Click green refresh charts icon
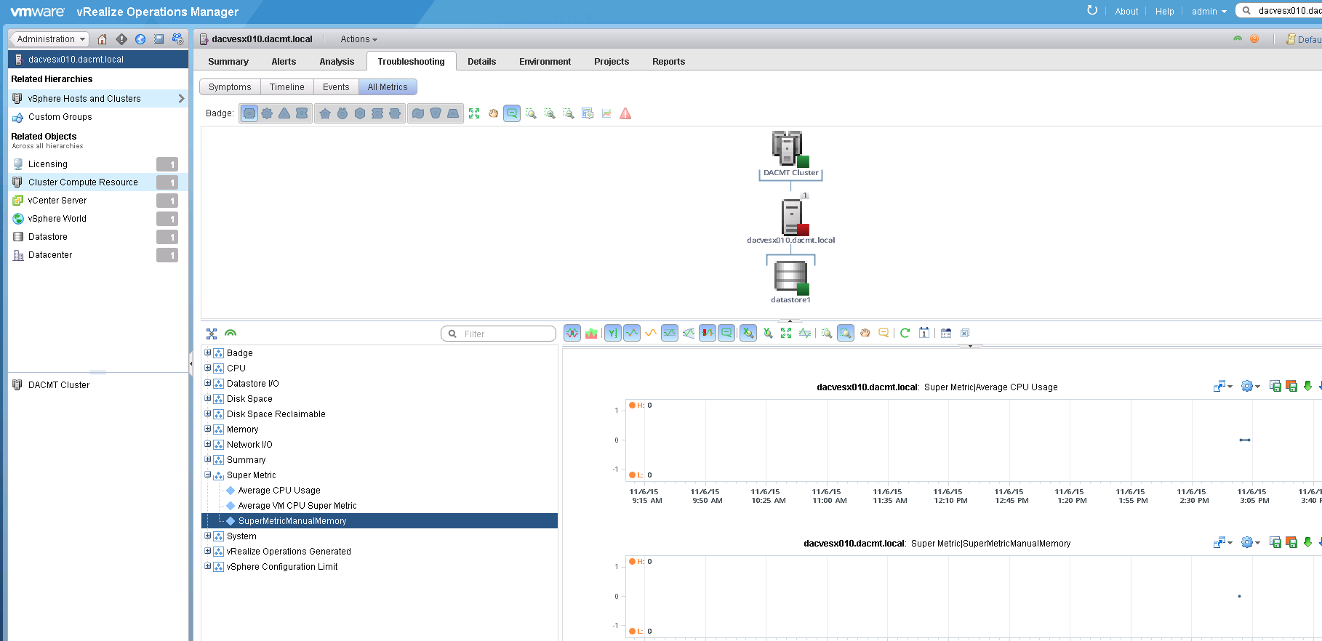The width and height of the screenshot is (1322, 641). pyautogui.click(x=905, y=333)
